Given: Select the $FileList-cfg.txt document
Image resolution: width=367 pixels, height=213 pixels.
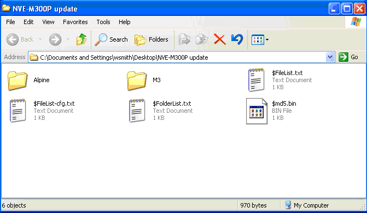Looking at the screenshot, I should [42, 111].
